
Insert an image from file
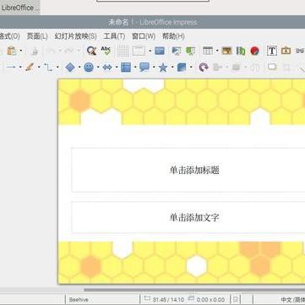pos(226,51)
